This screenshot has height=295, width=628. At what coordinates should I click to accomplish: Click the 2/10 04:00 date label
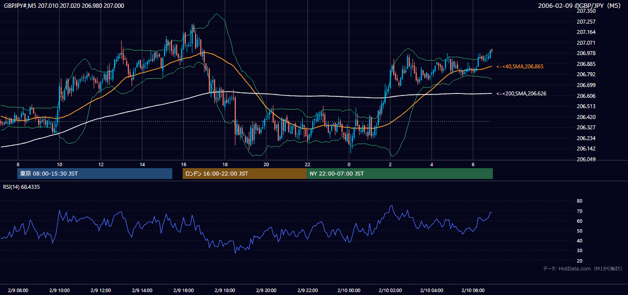(x=431, y=290)
